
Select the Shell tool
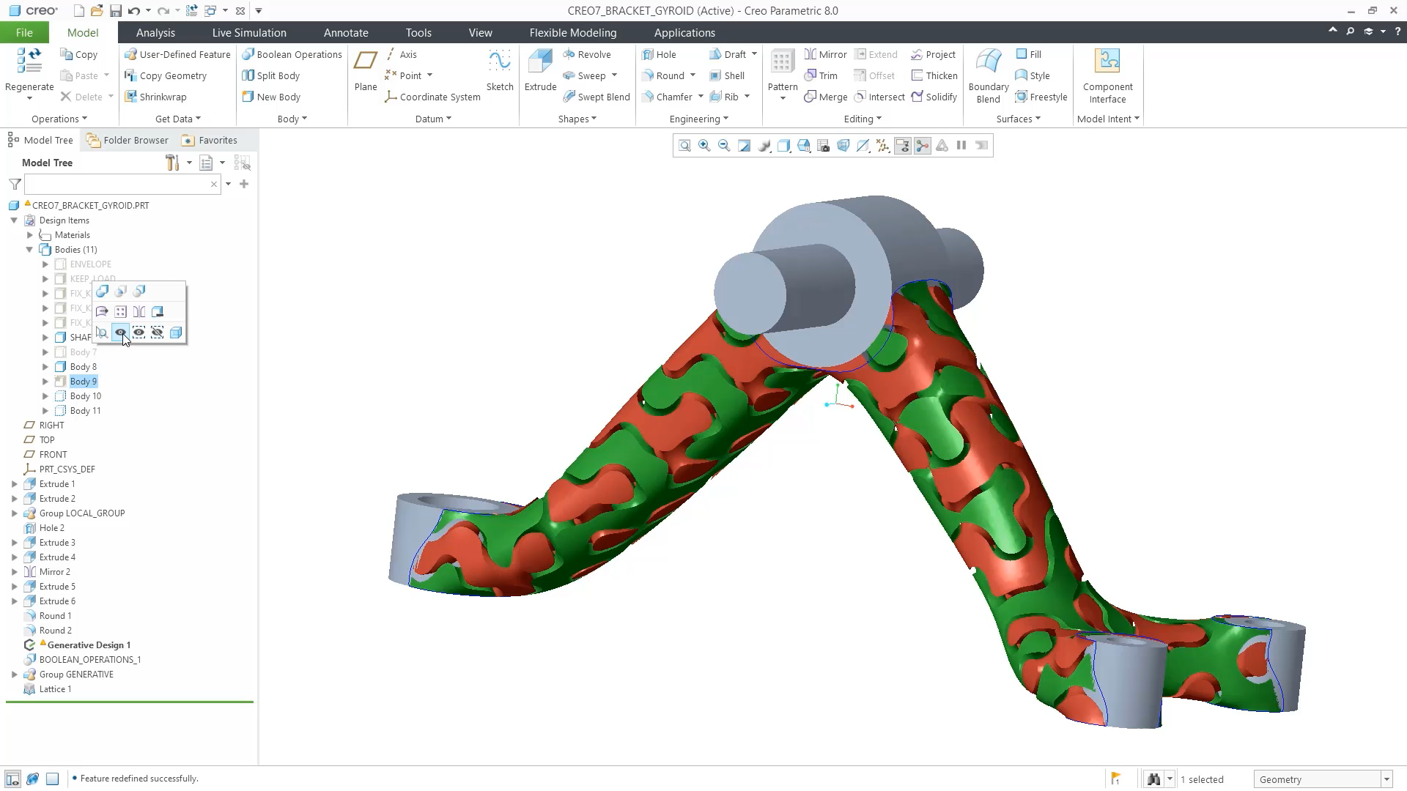727,75
